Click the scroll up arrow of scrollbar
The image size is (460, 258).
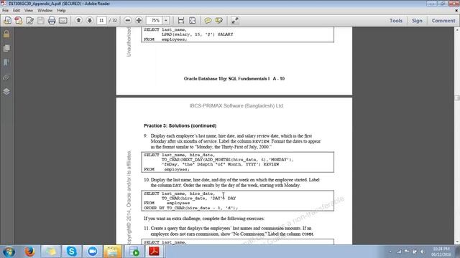pos(457,29)
